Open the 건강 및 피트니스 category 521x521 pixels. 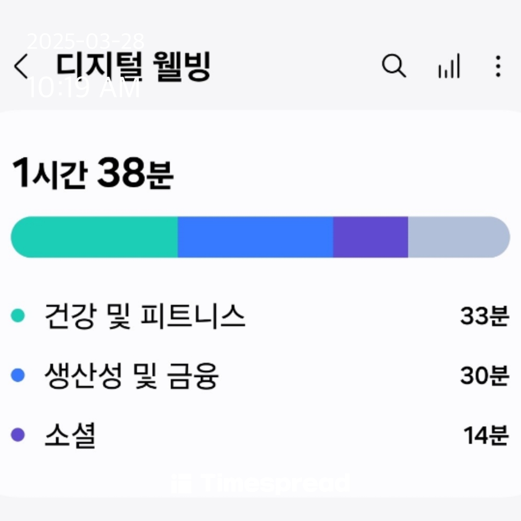pyautogui.click(x=260, y=315)
